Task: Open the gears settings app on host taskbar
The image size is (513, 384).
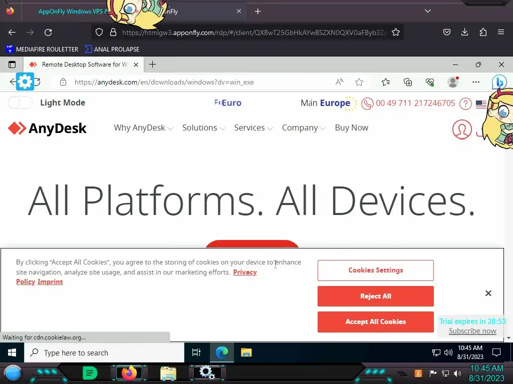Action: pos(207,372)
